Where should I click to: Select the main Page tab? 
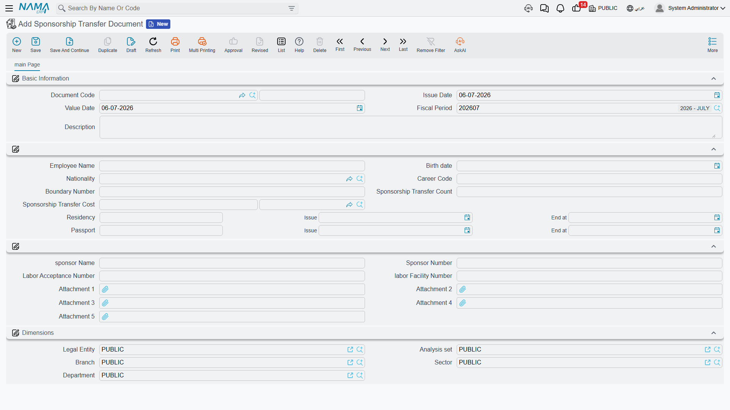point(27,65)
